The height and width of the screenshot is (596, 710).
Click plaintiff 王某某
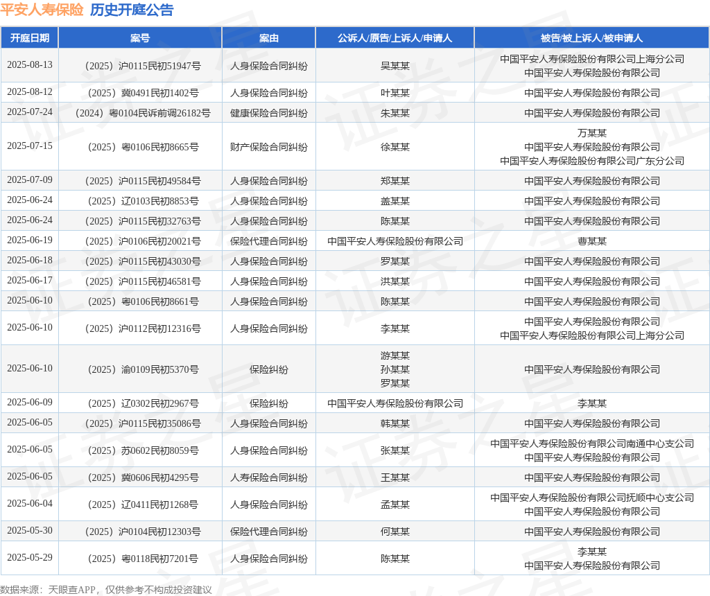pyautogui.click(x=395, y=478)
